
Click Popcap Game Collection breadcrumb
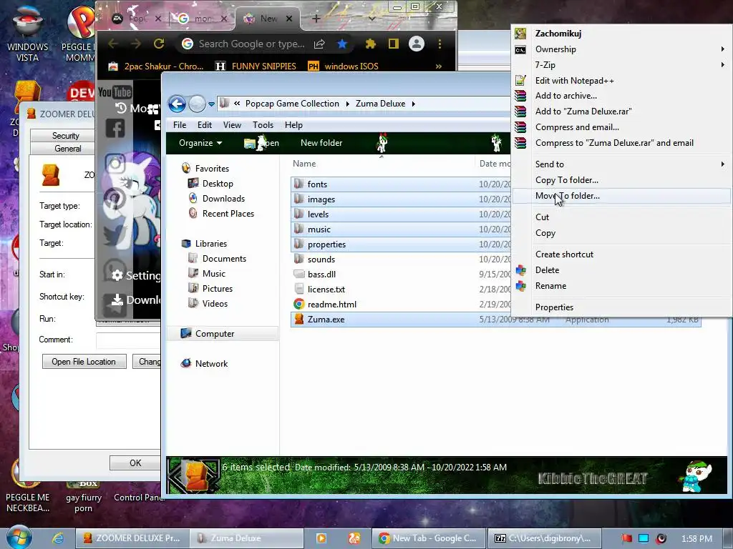[x=292, y=104]
